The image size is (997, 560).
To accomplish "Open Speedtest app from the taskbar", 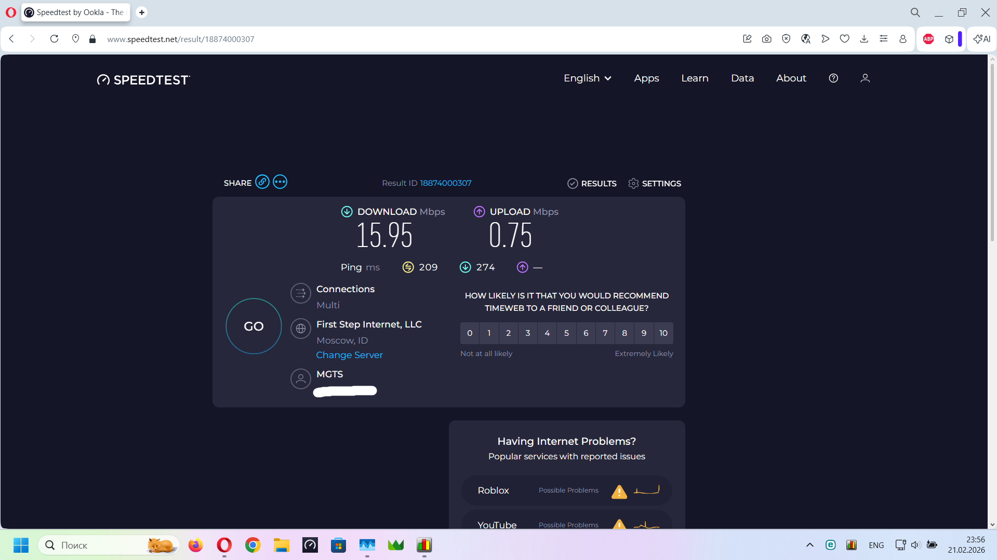I will point(310,545).
